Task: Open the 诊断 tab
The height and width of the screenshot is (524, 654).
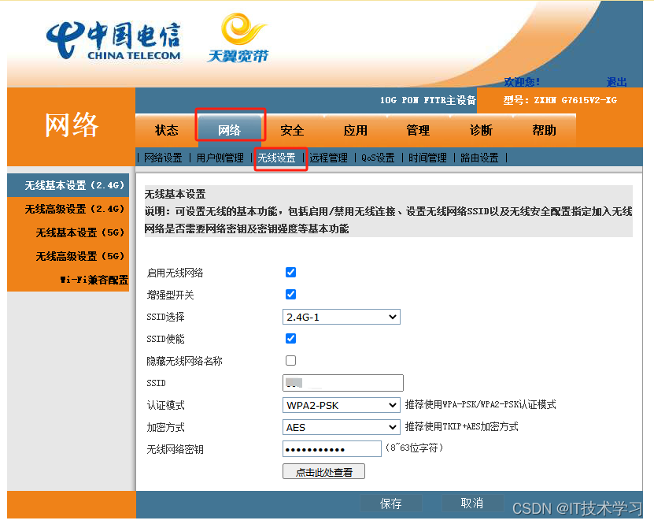Action: pyautogui.click(x=481, y=130)
